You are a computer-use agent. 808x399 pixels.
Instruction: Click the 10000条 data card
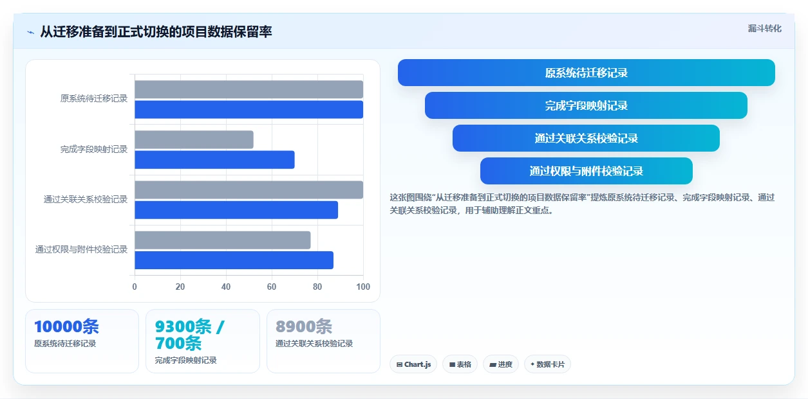pyautogui.click(x=82, y=341)
